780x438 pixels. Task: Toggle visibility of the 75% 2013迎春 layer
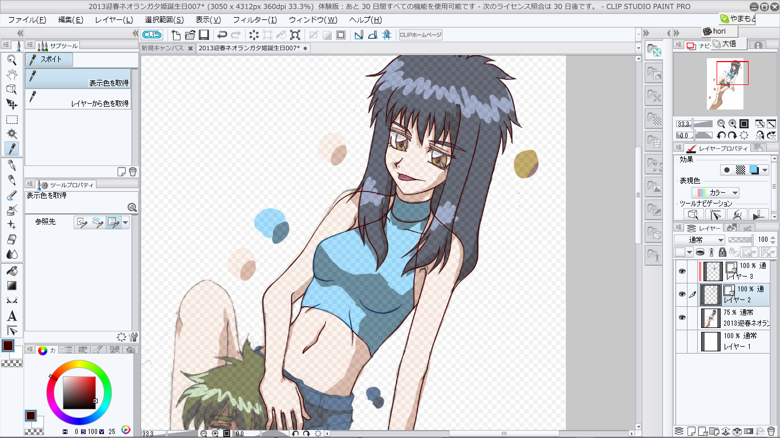click(682, 318)
